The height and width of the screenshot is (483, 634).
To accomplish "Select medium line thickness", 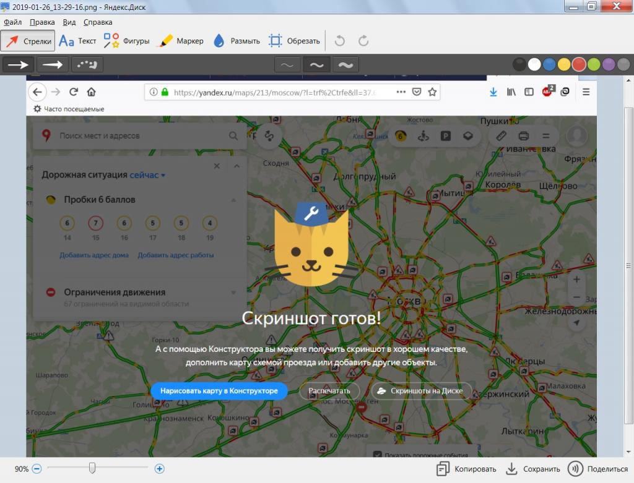I will (x=316, y=64).
